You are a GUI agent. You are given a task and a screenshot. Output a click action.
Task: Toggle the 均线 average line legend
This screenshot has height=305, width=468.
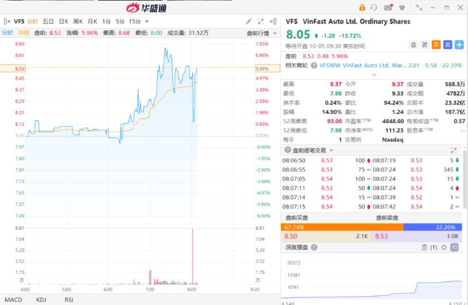click(23, 33)
